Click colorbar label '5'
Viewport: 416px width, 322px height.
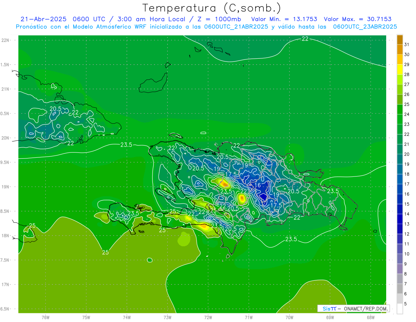[406, 304]
